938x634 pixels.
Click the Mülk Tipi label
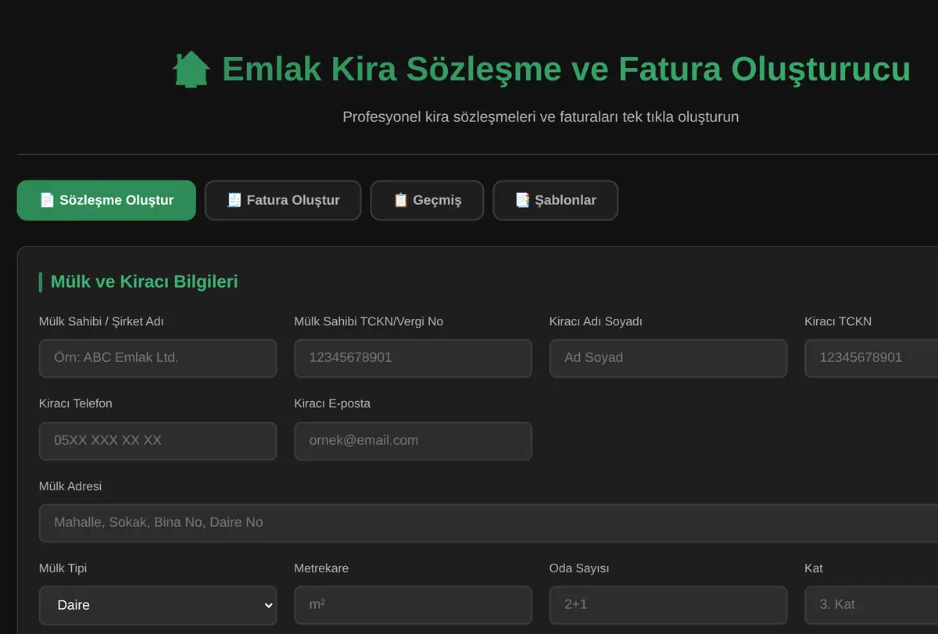pyautogui.click(x=63, y=568)
